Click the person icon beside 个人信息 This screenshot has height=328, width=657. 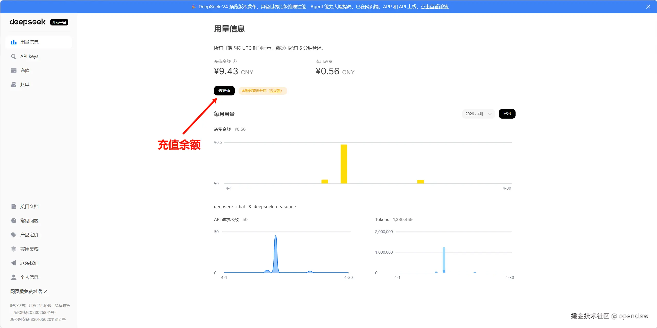coord(14,277)
